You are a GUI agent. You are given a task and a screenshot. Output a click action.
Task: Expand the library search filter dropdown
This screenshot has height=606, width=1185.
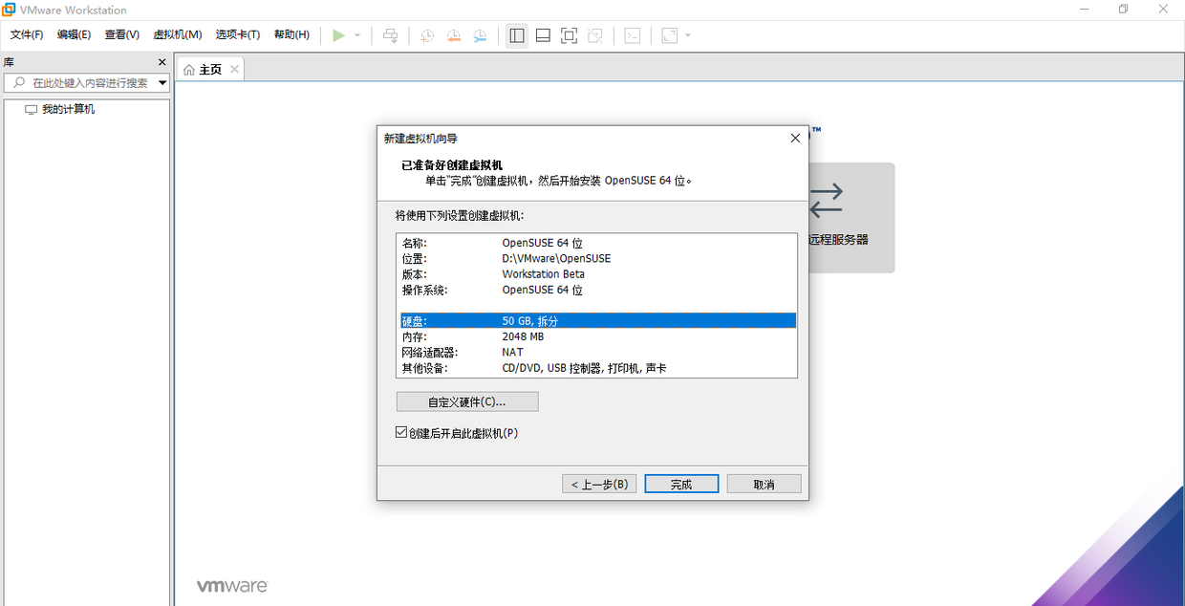[162, 82]
